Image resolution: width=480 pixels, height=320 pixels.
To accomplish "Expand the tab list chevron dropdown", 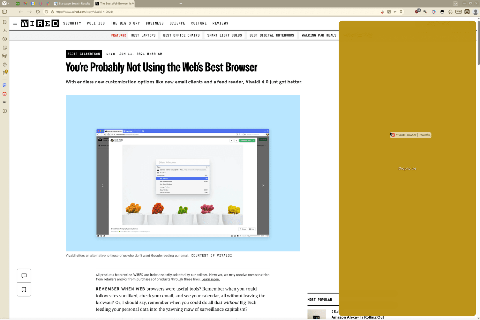I will pyautogui.click(x=455, y=3).
